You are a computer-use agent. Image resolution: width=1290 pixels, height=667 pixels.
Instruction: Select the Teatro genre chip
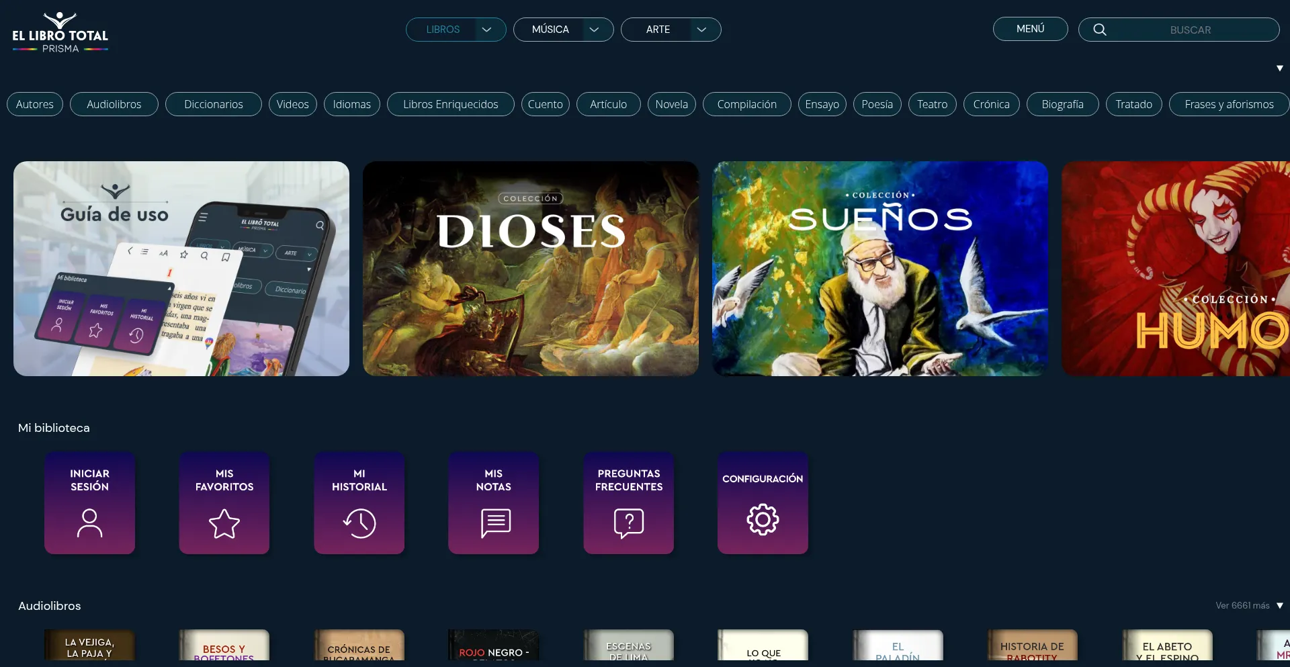point(933,104)
